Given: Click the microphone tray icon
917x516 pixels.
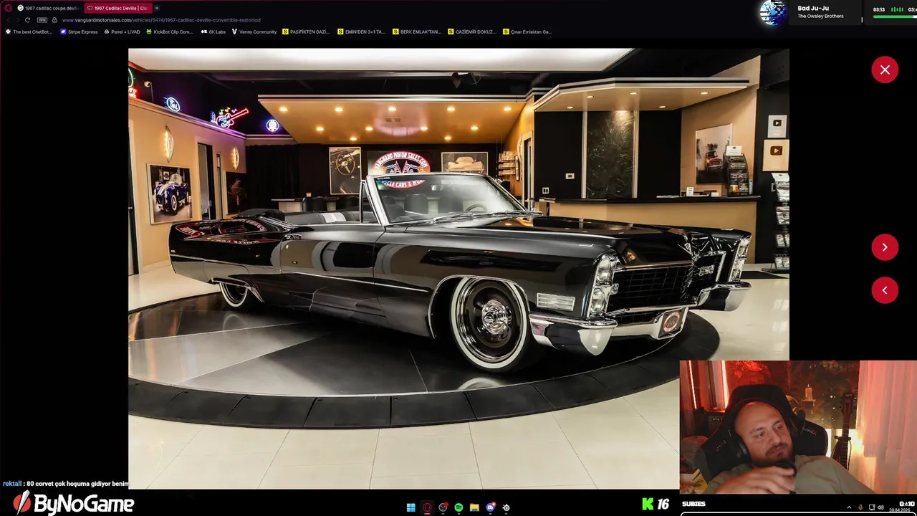Looking at the screenshot, I should click(x=860, y=507).
